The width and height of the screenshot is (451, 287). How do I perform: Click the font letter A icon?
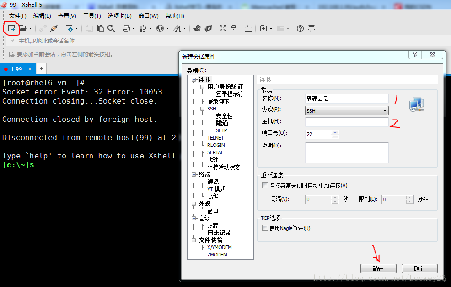click(x=177, y=28)
